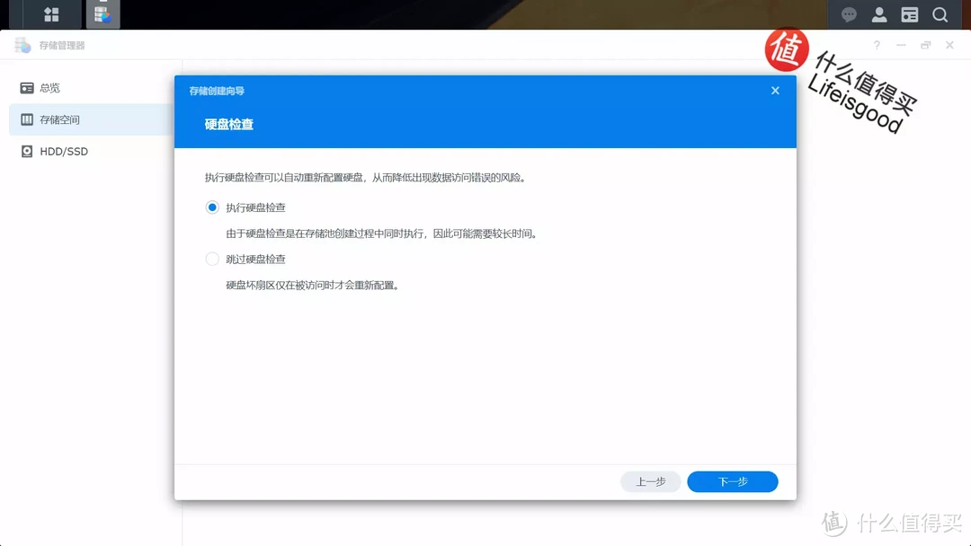Go to 总览 section
971x546 pixels.
click(91, 88)
